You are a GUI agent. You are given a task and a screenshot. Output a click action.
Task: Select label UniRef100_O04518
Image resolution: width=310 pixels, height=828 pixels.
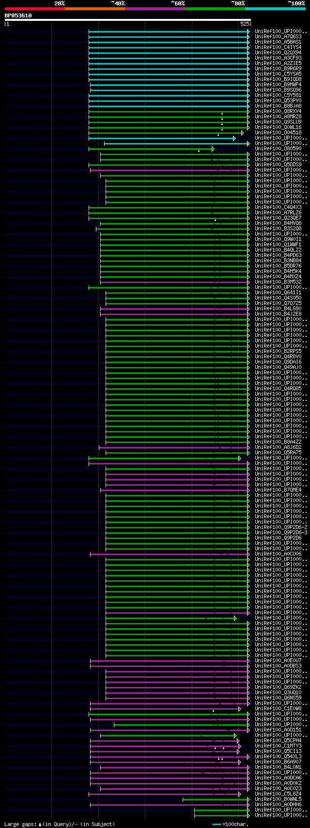pos(278,132)
